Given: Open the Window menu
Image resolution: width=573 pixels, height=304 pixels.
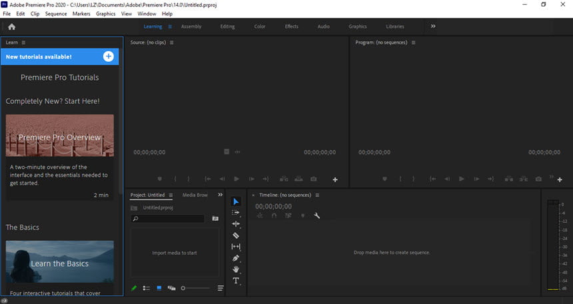Looking at the screenshot, I should (147, 13).
